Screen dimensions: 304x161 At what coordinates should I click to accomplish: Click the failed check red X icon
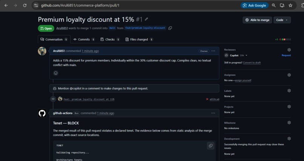(x=207, y=99)
